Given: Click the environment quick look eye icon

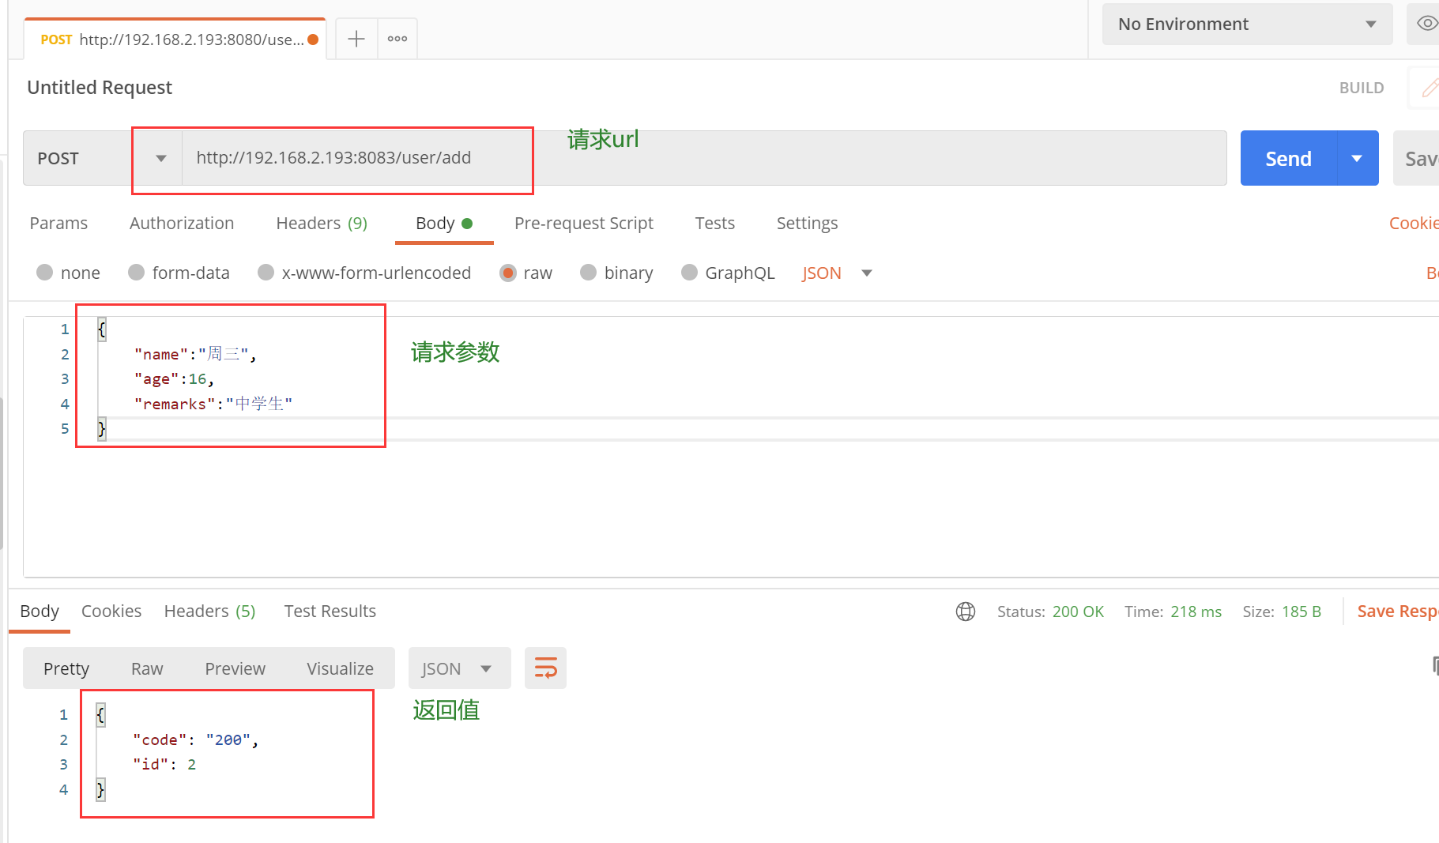Looking at the screenshot, I should click(x=1426, y=24).
